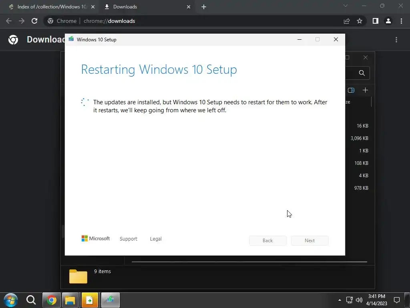
Task: Click the Next button in Setup
Action: [x=310, y=241]
